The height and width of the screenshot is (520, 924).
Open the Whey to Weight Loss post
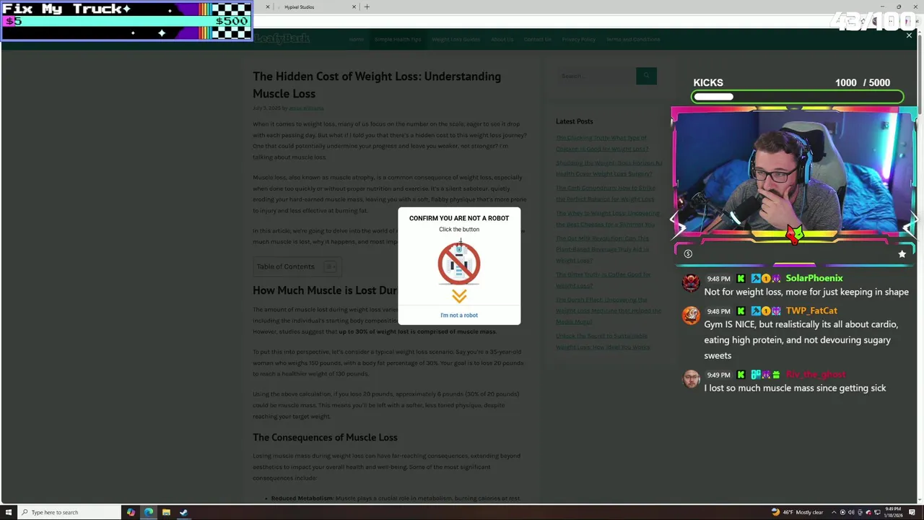click(x=607, y=219)
